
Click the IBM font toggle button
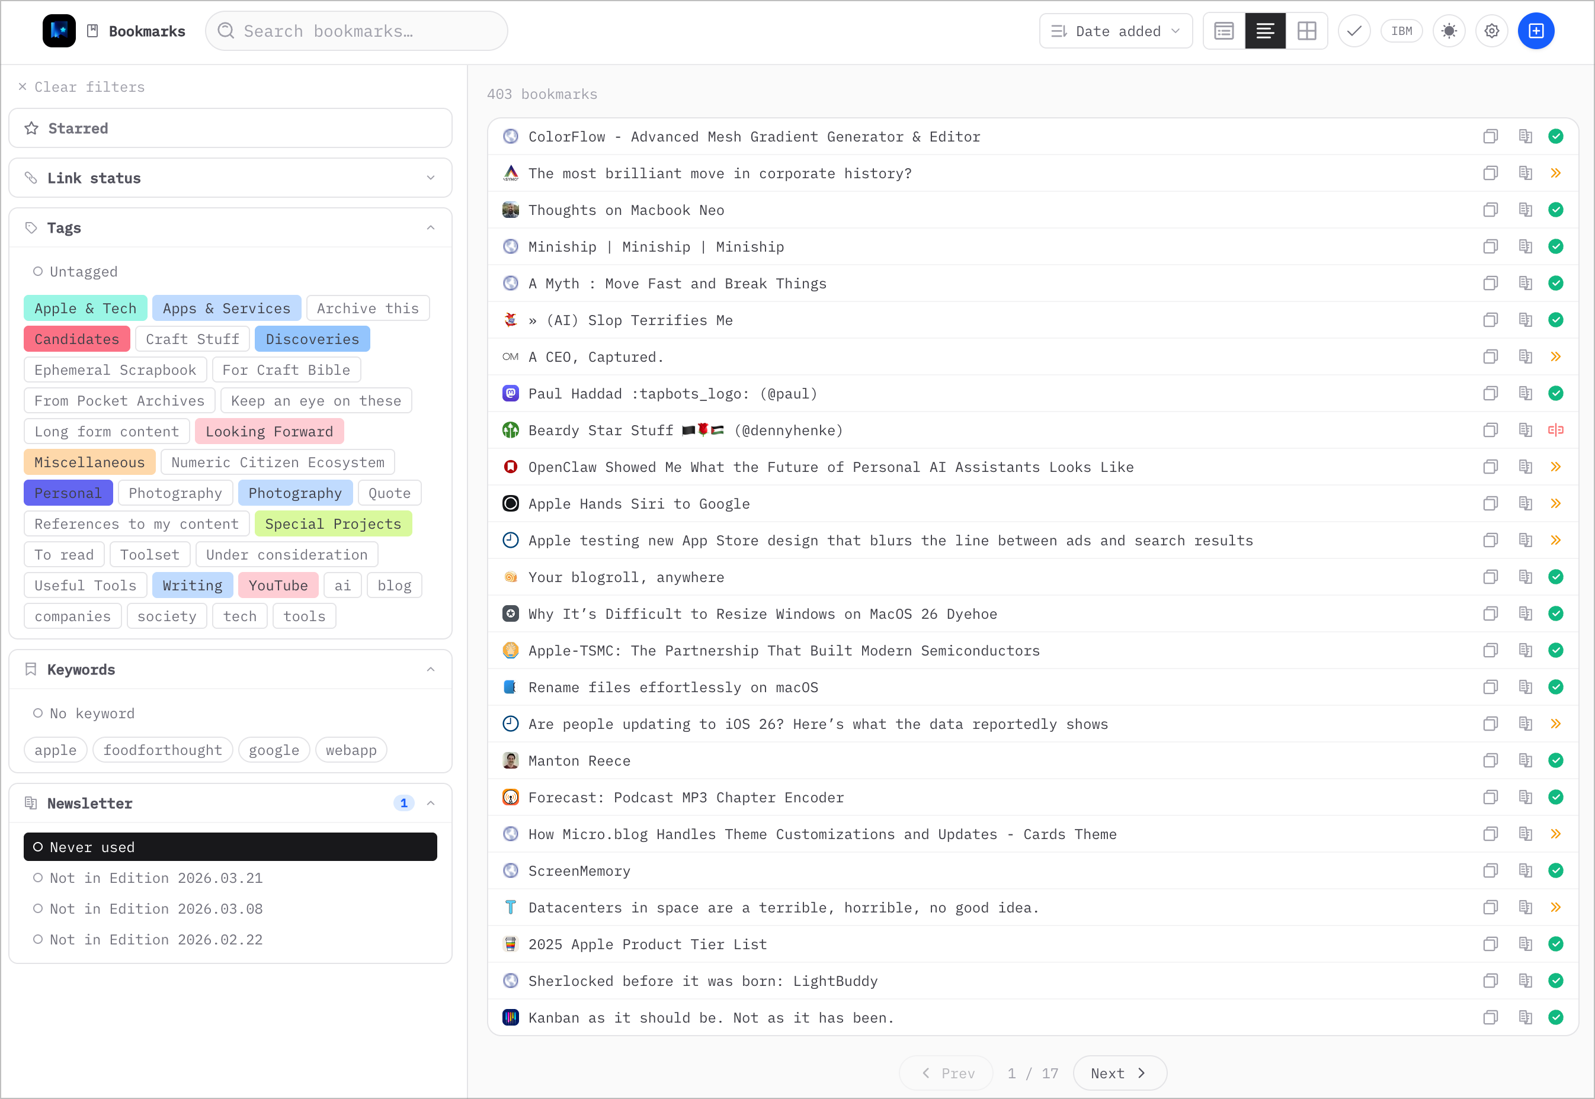(x=1401, y=31)
